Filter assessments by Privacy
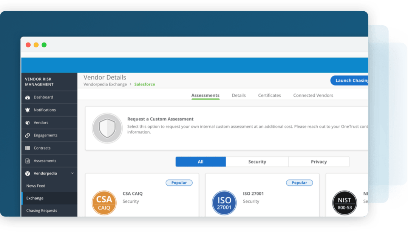Viewport: 408px width, 232px height. coord(319,162)
